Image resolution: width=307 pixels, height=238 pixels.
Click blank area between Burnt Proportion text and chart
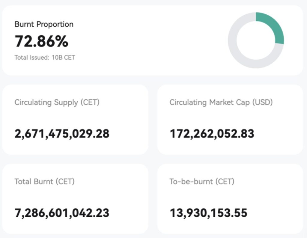[150, 40]
